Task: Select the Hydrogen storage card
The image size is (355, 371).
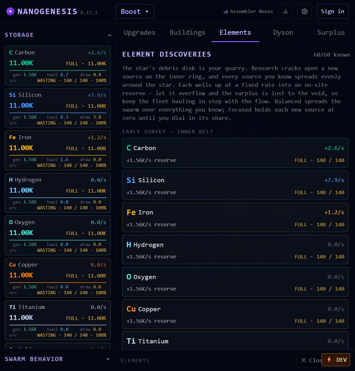Action: 58,193
